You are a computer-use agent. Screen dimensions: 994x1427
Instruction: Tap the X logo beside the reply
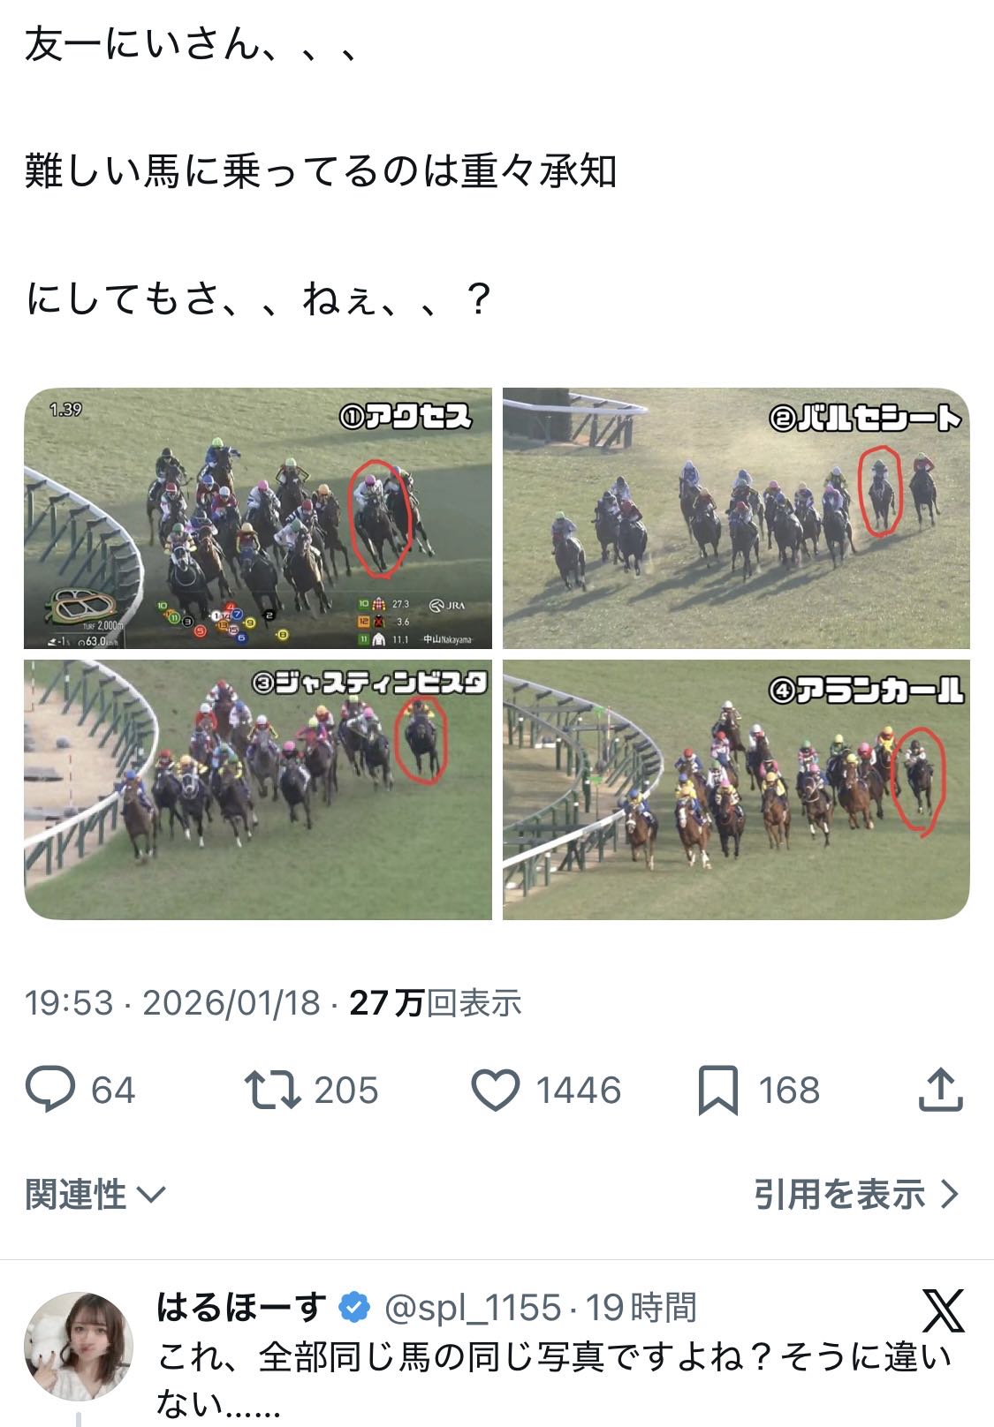[943, 1310]
